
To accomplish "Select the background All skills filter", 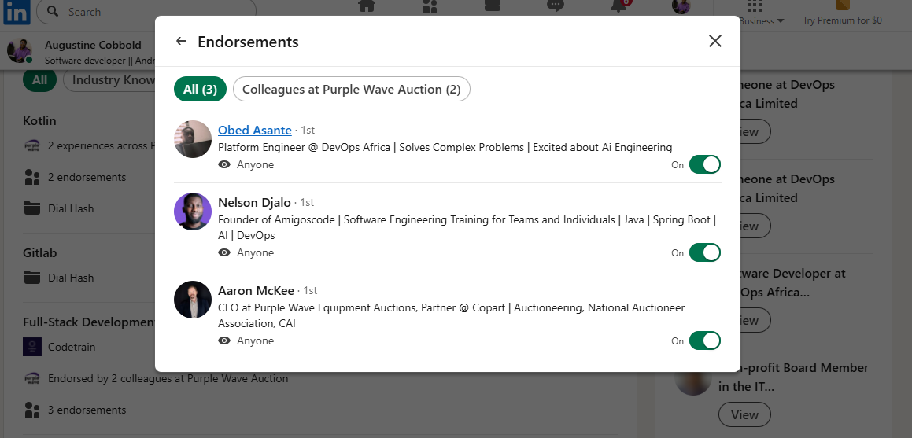I will pyautogui.click(x=39, y=79).
